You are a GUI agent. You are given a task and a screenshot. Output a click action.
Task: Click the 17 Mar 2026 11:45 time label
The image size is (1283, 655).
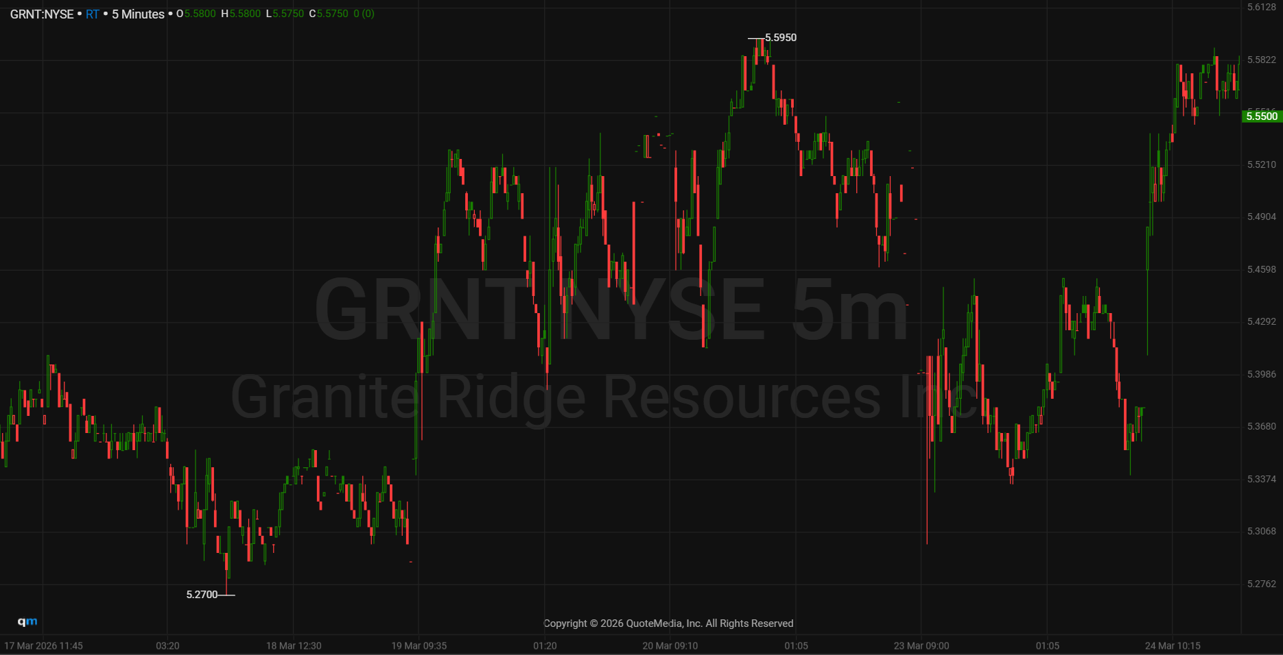[x=43, y=646]
